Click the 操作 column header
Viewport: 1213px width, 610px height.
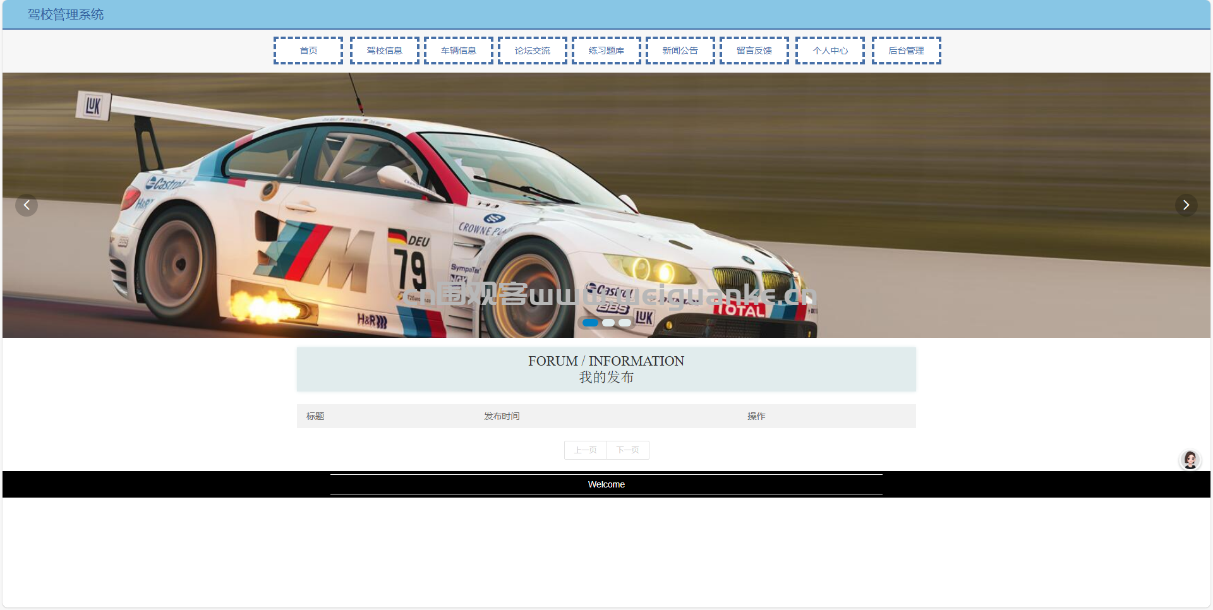point(756,416)
